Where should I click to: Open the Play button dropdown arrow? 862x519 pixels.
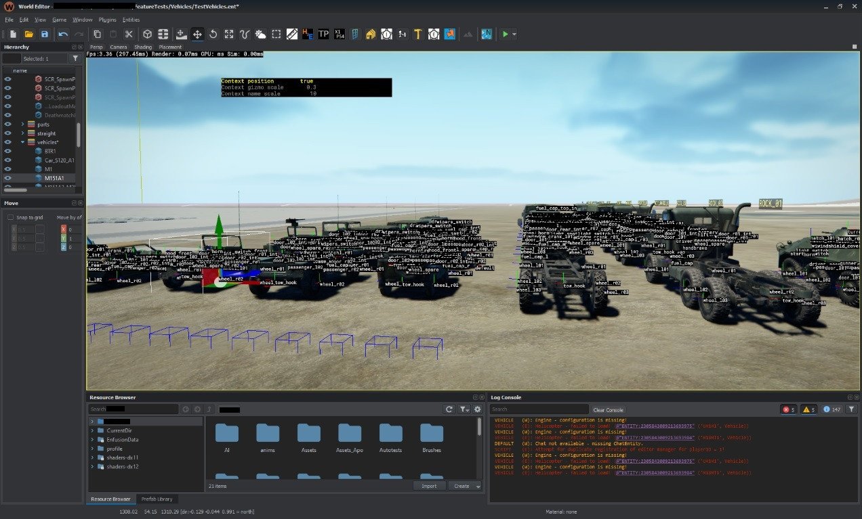point(514,34)
